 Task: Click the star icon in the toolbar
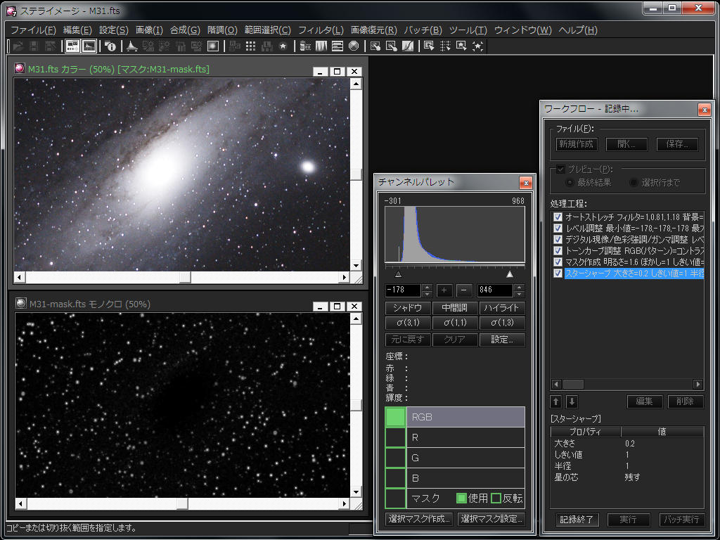pos(283,46)
